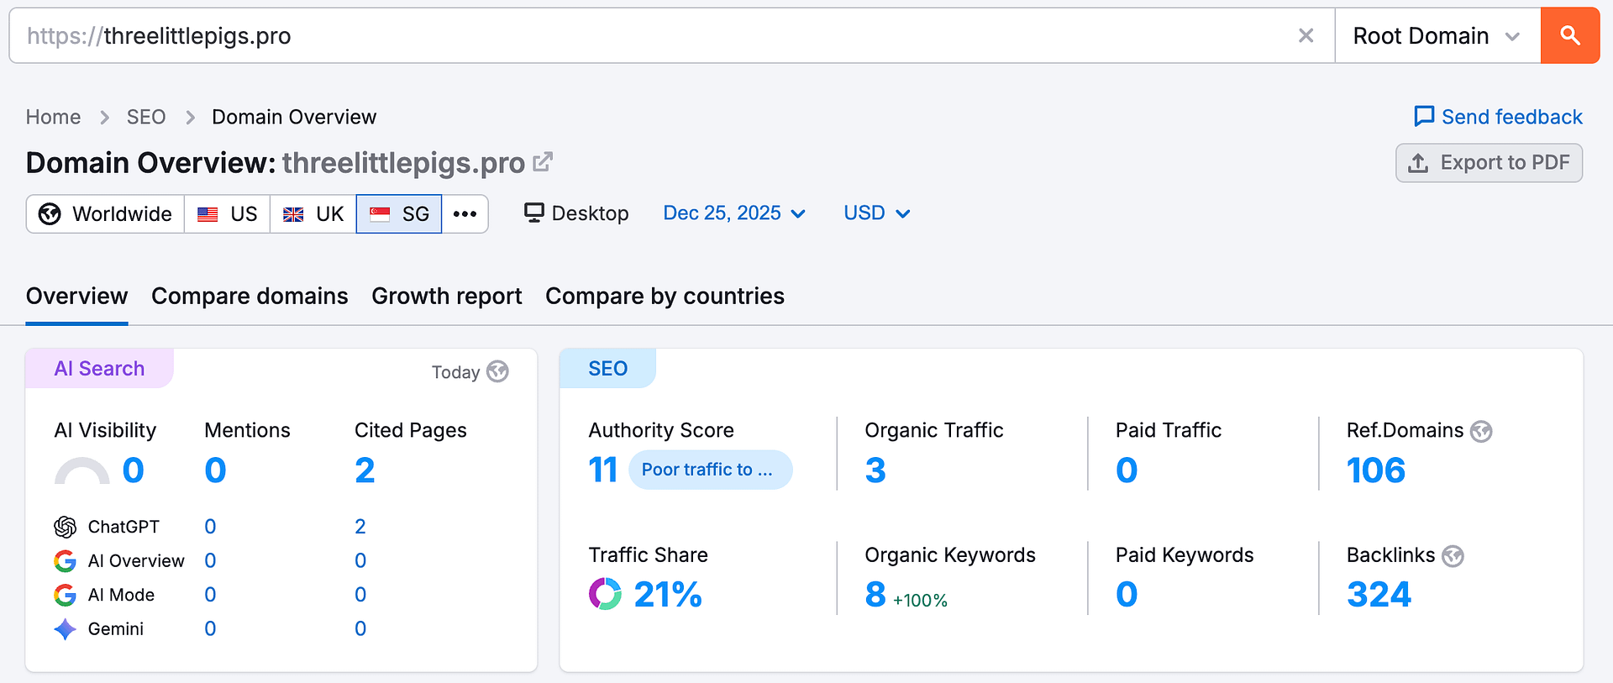The height and width of the screenshot is (683, 1613).
Task: Expand the Root Domain dropdown
Action: [1437, 35]
